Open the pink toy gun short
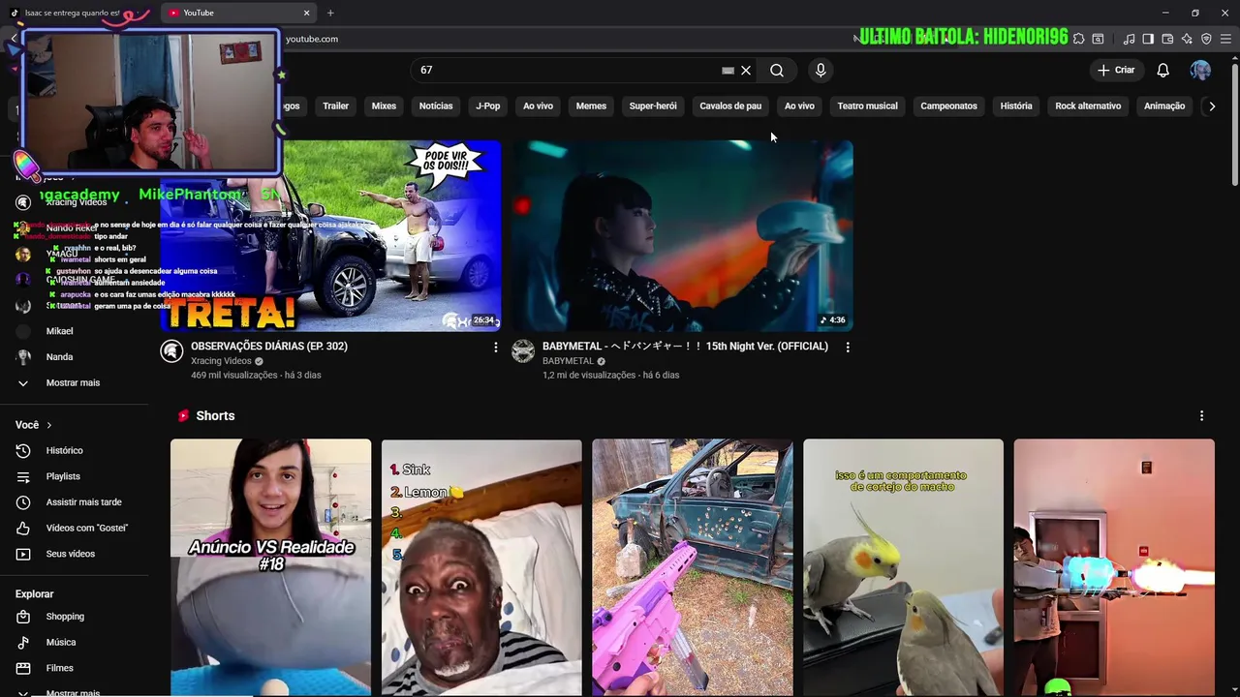Image resolution: width=1240 pixels, height=697 pixels. (693, 567)
